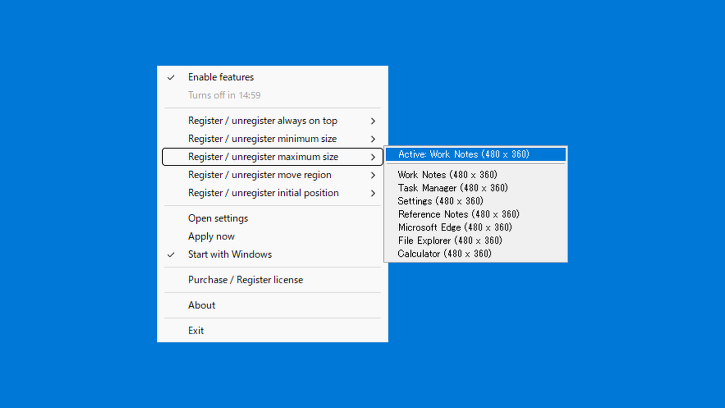Choose Apply now from menu
This screenshot has width=725, height=408.
[x=272, y=236]
